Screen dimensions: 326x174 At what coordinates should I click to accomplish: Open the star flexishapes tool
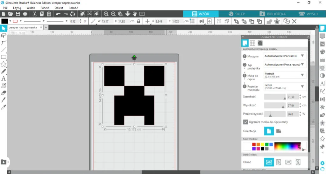pyautogui.click(x=4, y=64)
